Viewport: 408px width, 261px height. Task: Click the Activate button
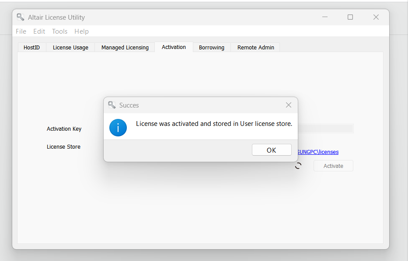333,166
